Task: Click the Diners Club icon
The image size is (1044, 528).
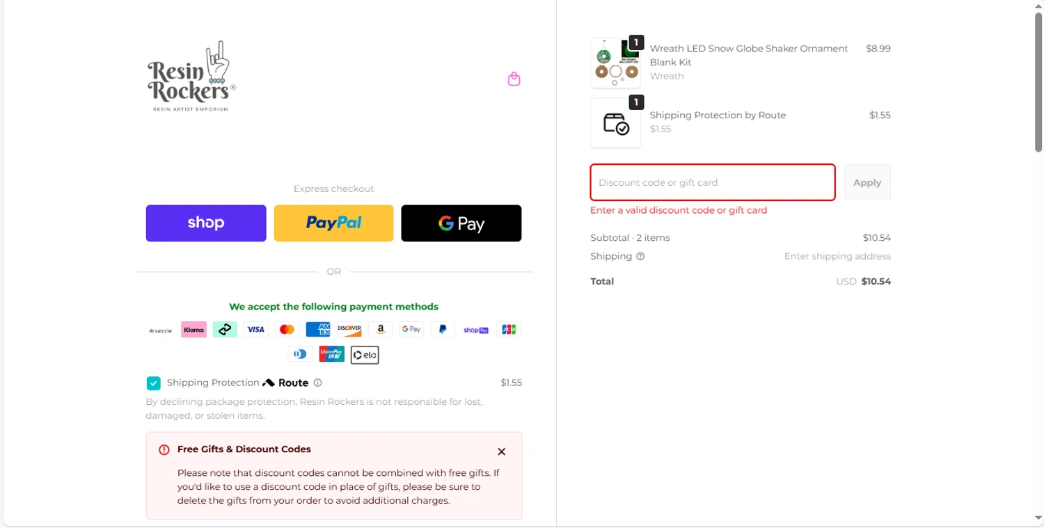Action: pyautogui.click(x=300, y=355)
